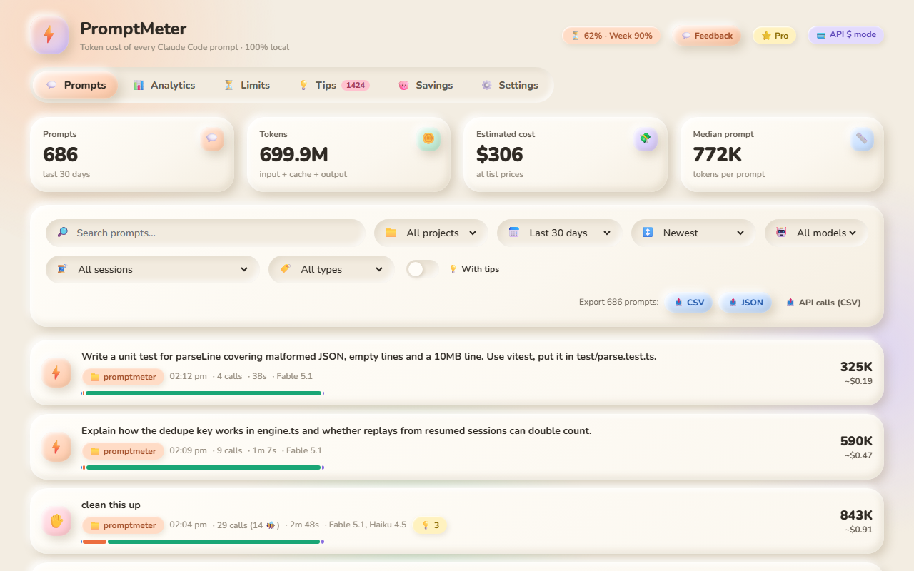
Task: Click the 62% · Week 90% usage pill
Action: 612,36
